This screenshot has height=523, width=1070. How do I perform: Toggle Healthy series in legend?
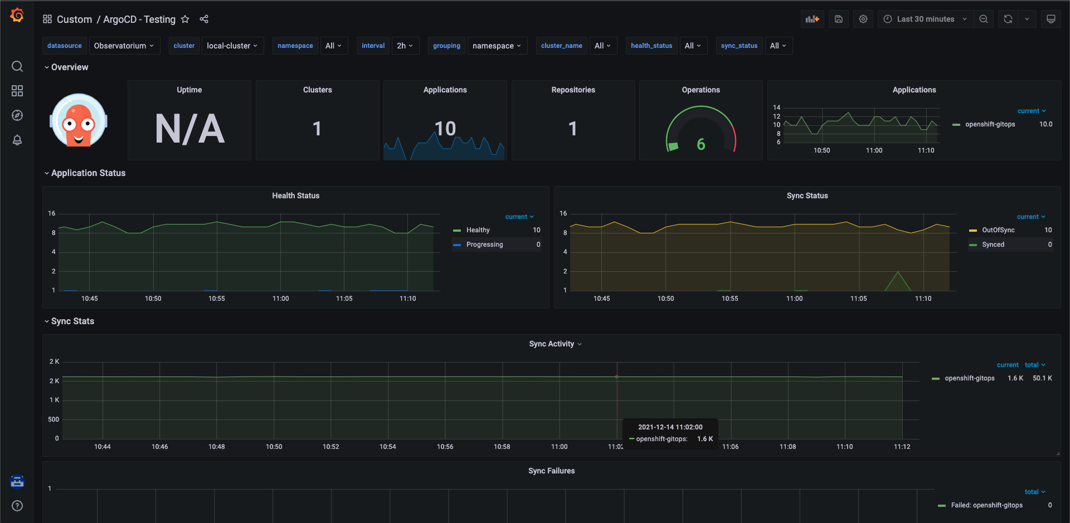[x=478, y=230]
